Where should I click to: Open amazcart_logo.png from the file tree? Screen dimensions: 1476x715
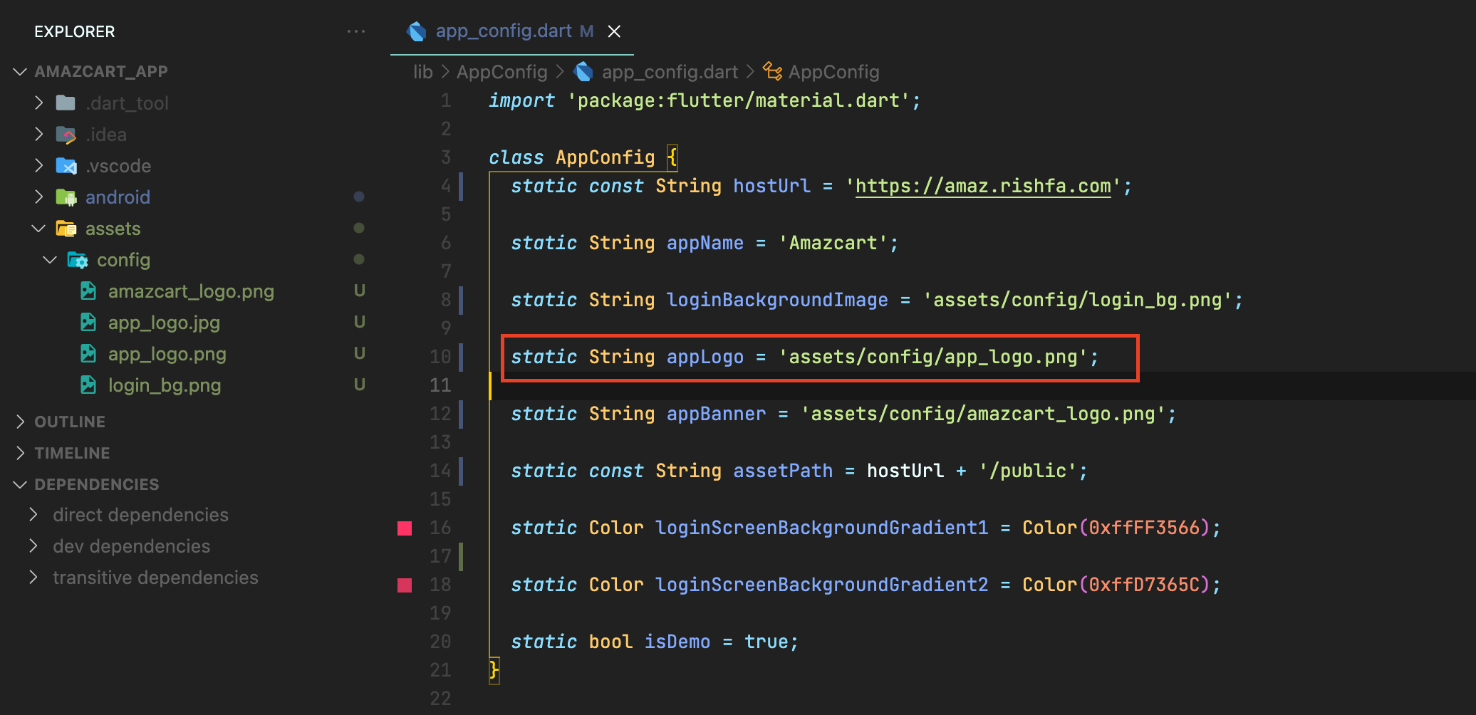coord(191,291)
